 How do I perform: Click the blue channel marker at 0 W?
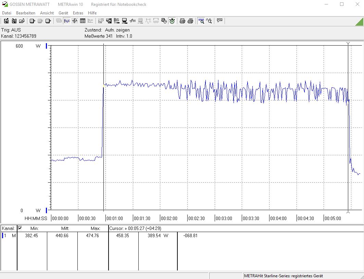pos(47,210)
